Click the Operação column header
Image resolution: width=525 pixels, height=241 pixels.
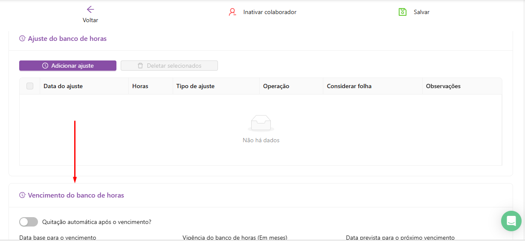click(276, 86)
